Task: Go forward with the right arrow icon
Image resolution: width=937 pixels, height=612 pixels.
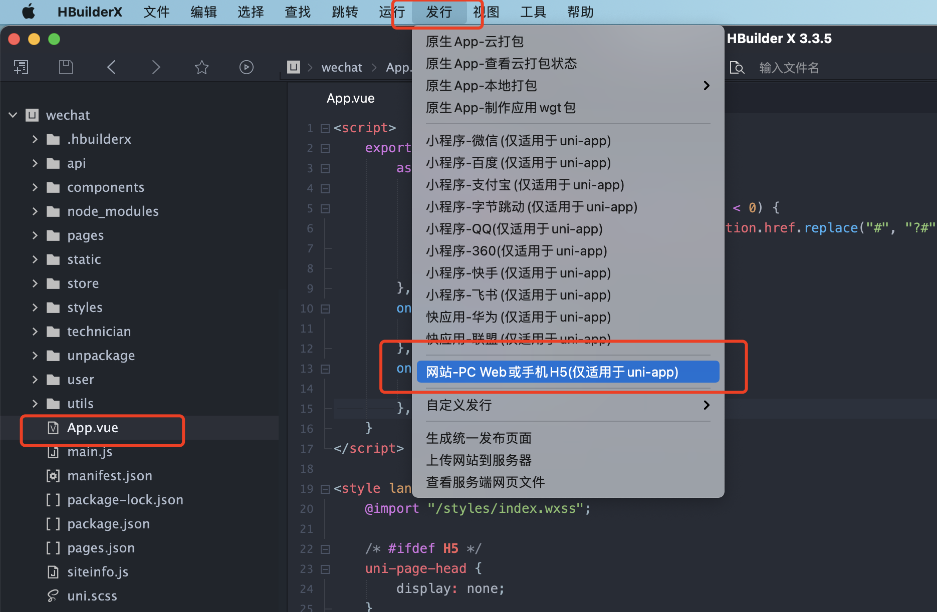Action: pos(156,67)
